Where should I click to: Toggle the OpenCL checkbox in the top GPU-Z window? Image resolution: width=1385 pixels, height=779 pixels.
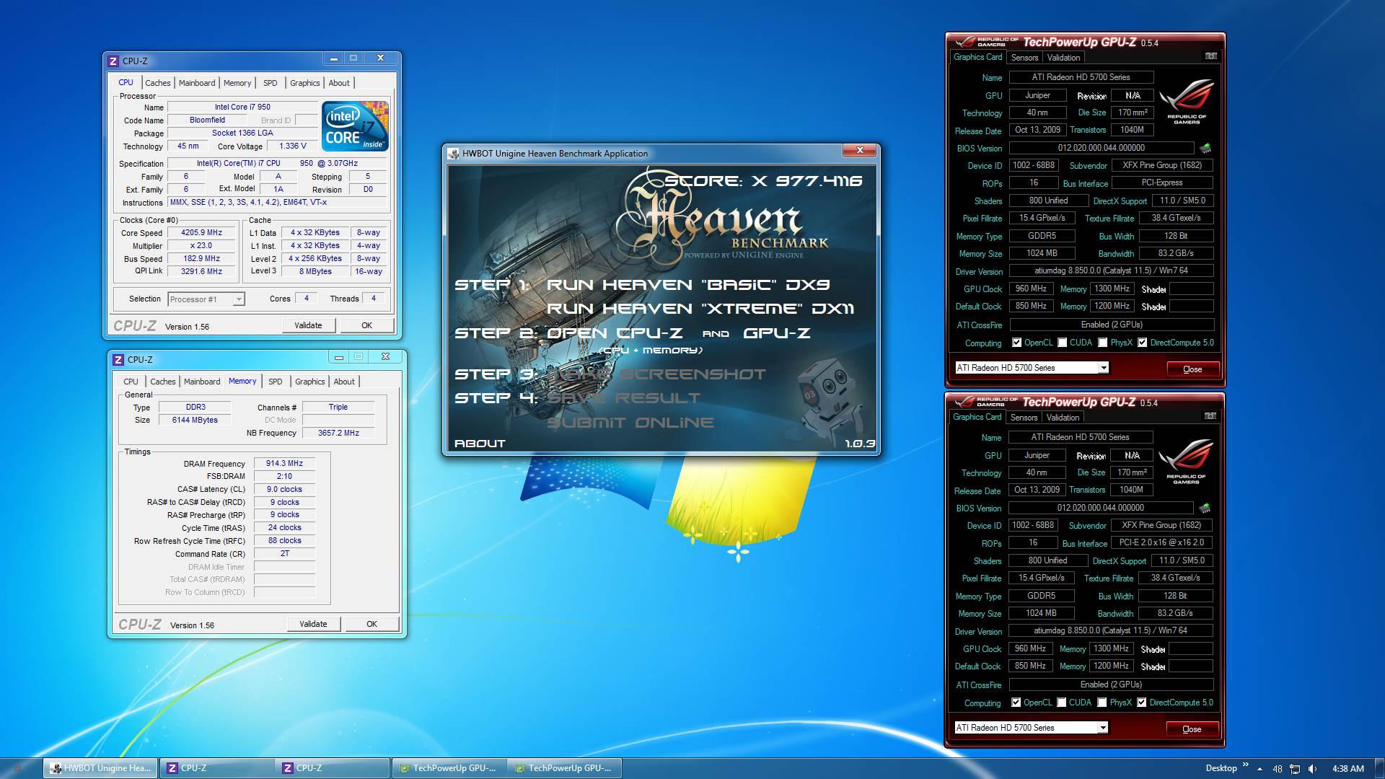coord(1016,343)
